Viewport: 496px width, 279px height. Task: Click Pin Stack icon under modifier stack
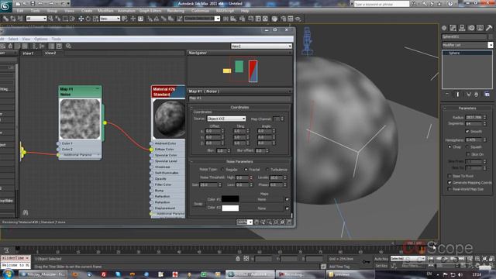click(x=447, y=95)
